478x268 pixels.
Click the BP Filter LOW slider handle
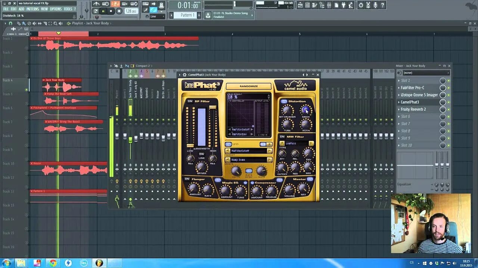coord(190,146)
